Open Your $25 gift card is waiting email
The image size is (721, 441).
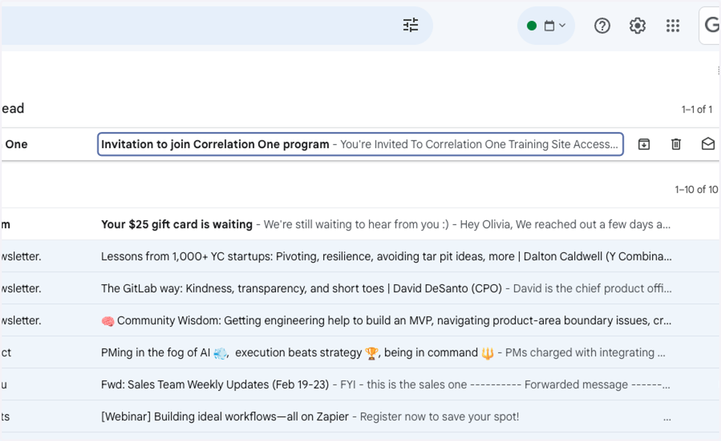360,224
